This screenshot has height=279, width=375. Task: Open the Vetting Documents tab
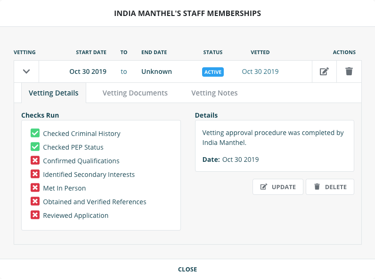tap(135, 93)
